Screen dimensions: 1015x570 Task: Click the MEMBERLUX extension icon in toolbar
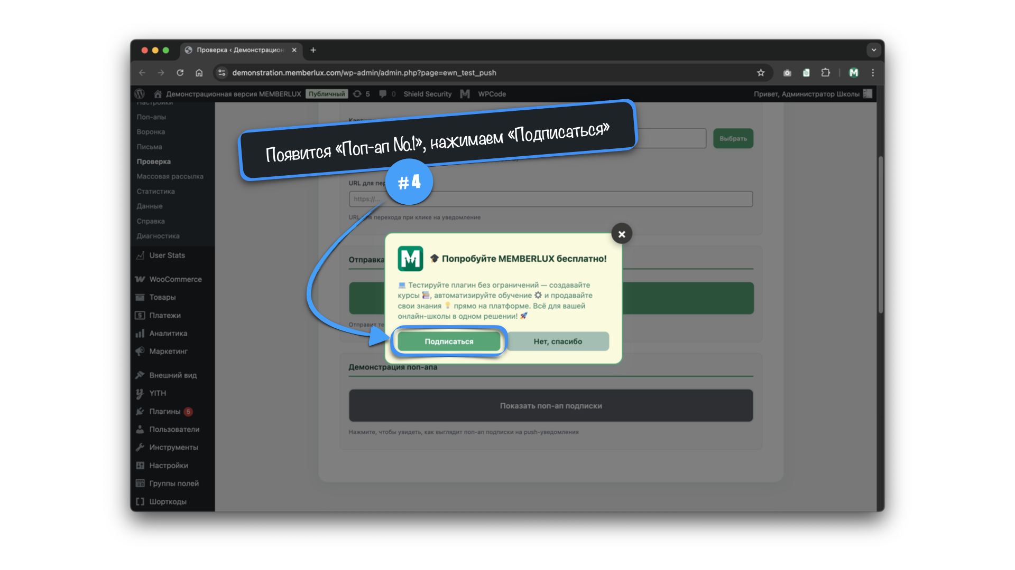pyautogui.click(x=854, y=73)
